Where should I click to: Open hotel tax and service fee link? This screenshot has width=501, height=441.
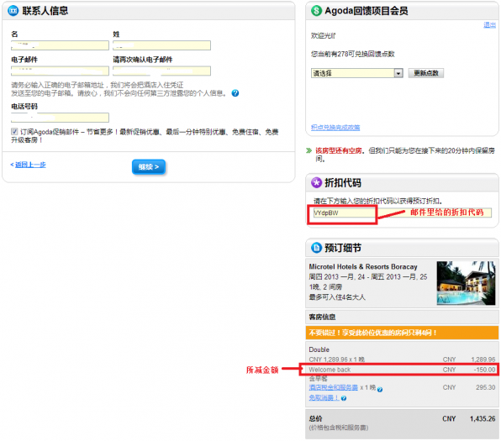(x=333, y=387)
